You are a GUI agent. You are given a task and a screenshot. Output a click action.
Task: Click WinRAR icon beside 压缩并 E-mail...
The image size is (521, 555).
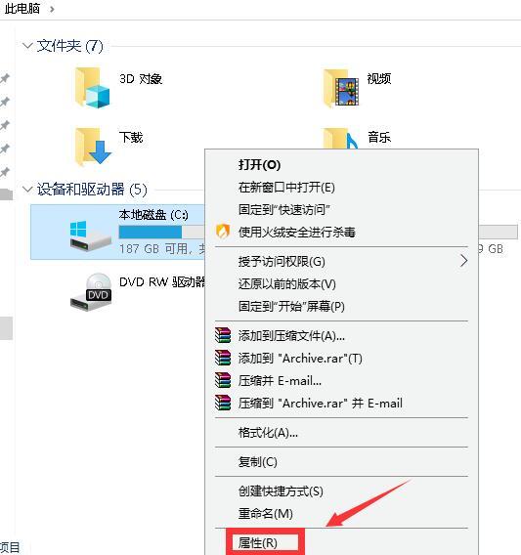pyautogui.click(x=223, y=380)
